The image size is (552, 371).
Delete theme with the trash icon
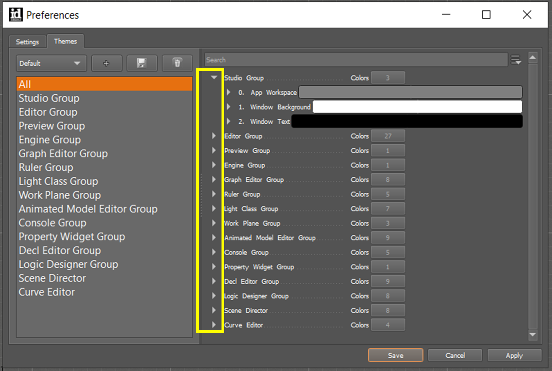(x=177, y=63)
